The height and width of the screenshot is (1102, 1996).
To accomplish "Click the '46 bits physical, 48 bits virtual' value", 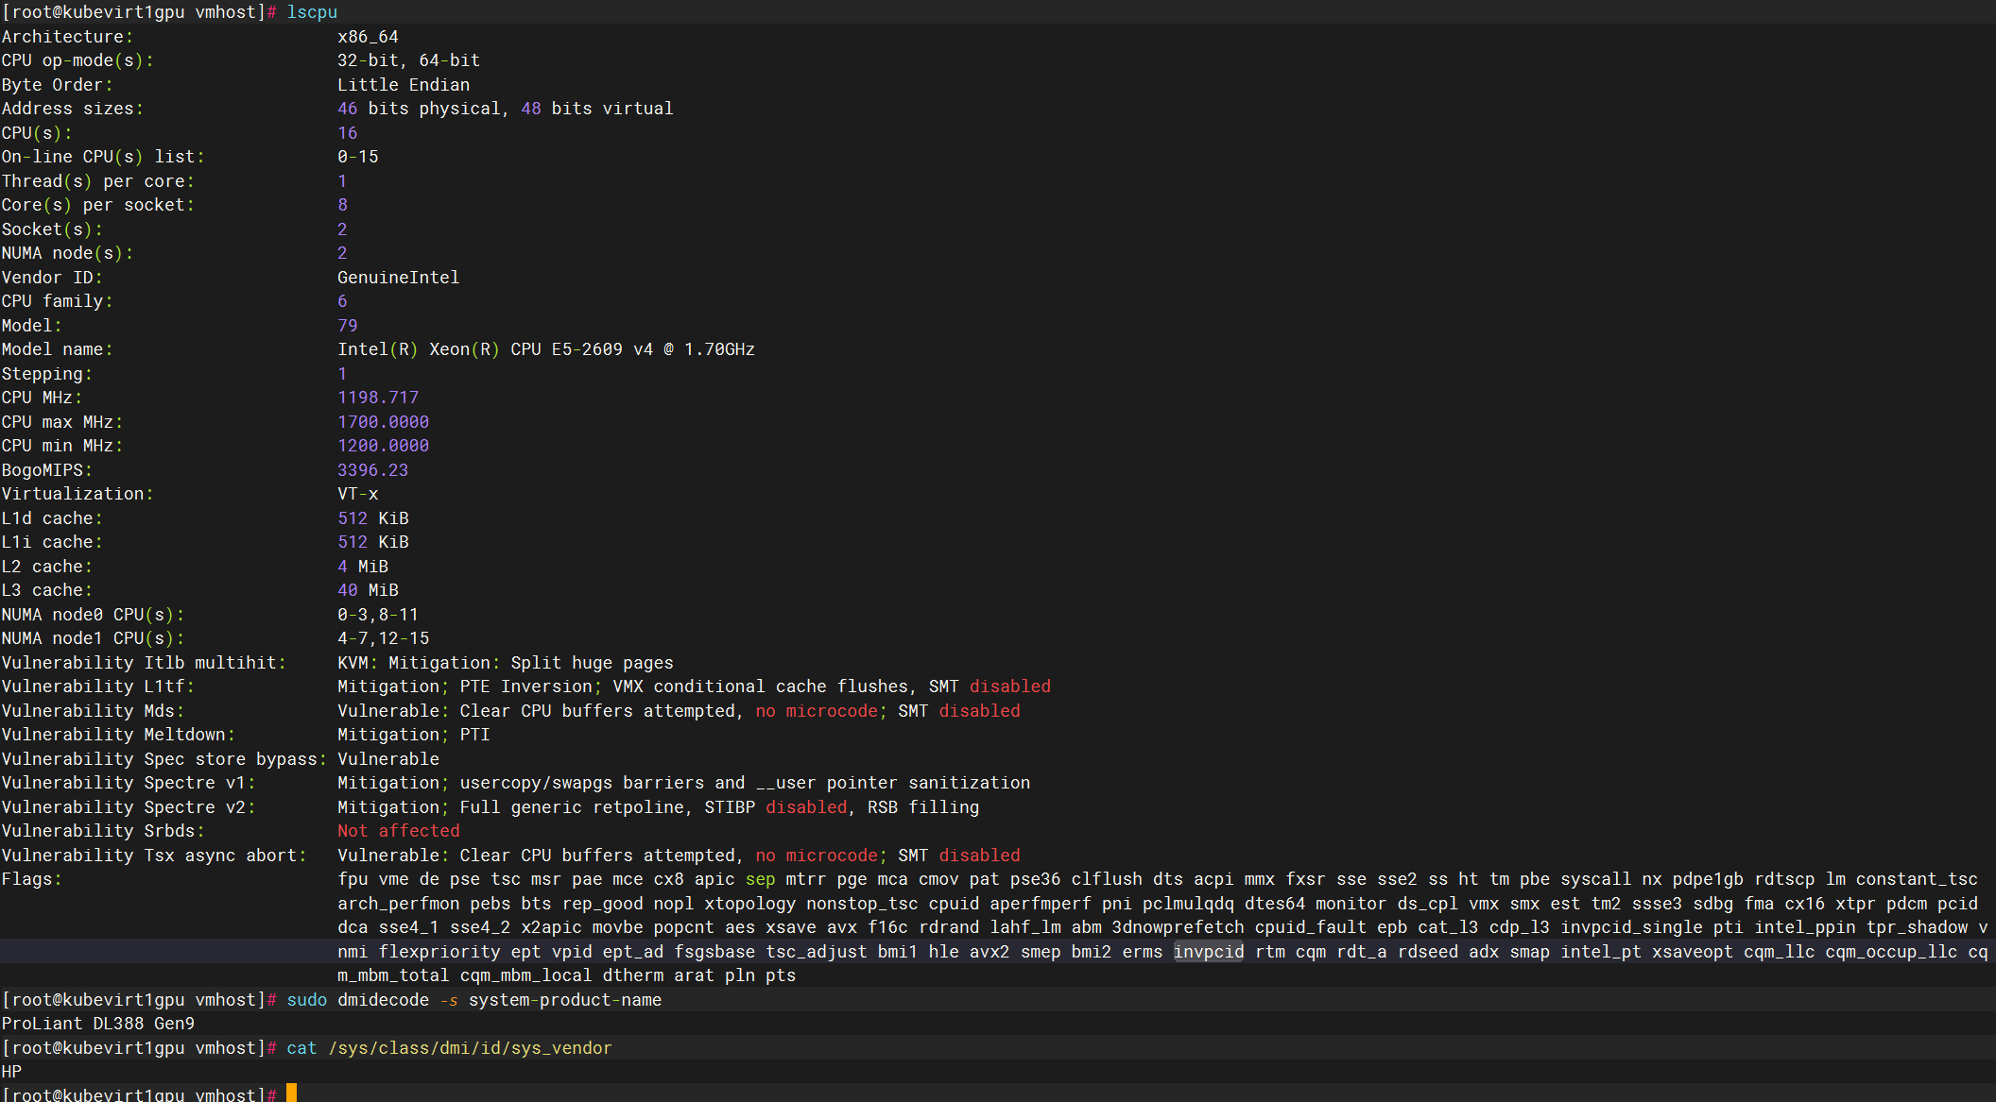I will coord(506,109).
